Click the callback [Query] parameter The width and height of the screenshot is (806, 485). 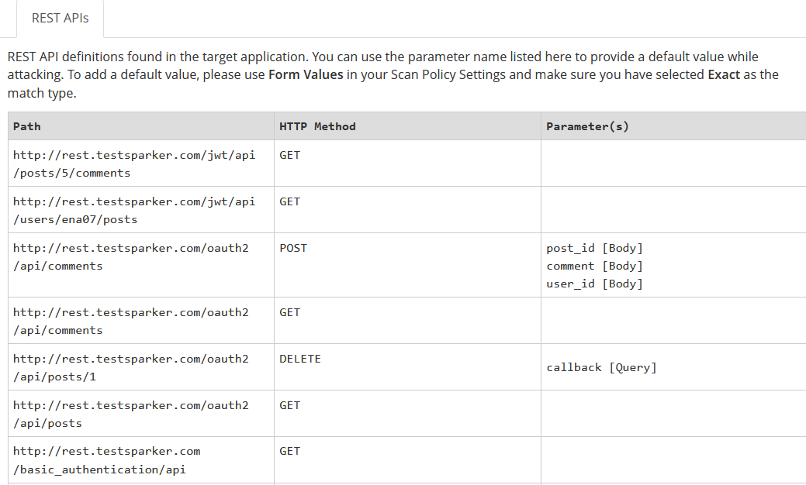pos(601,367)
